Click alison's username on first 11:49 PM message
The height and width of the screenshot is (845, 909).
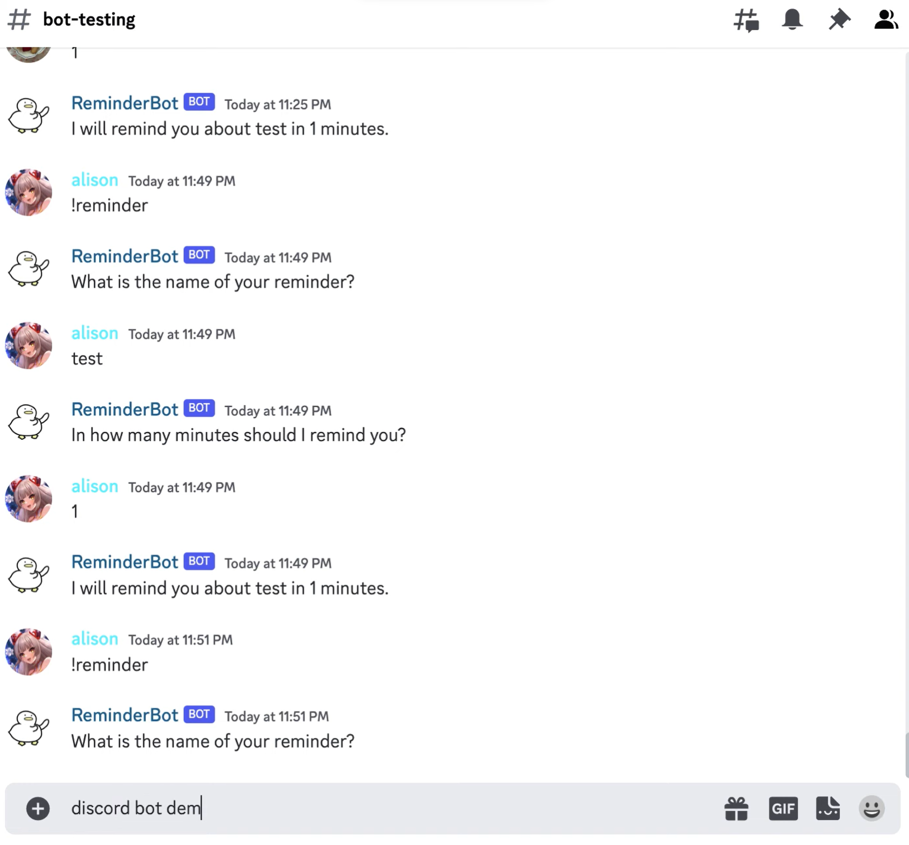tap(95, 180)
